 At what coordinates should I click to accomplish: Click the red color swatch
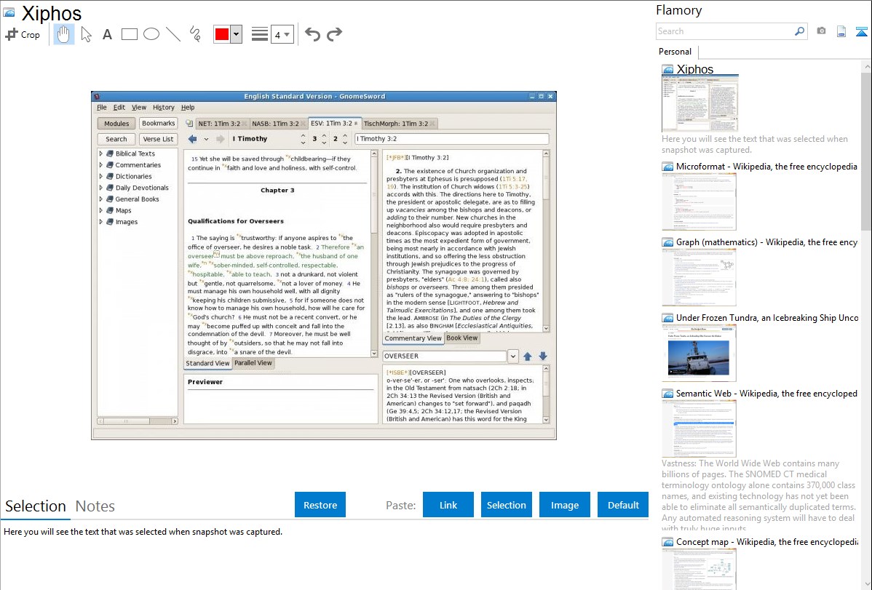click(222, 34)
